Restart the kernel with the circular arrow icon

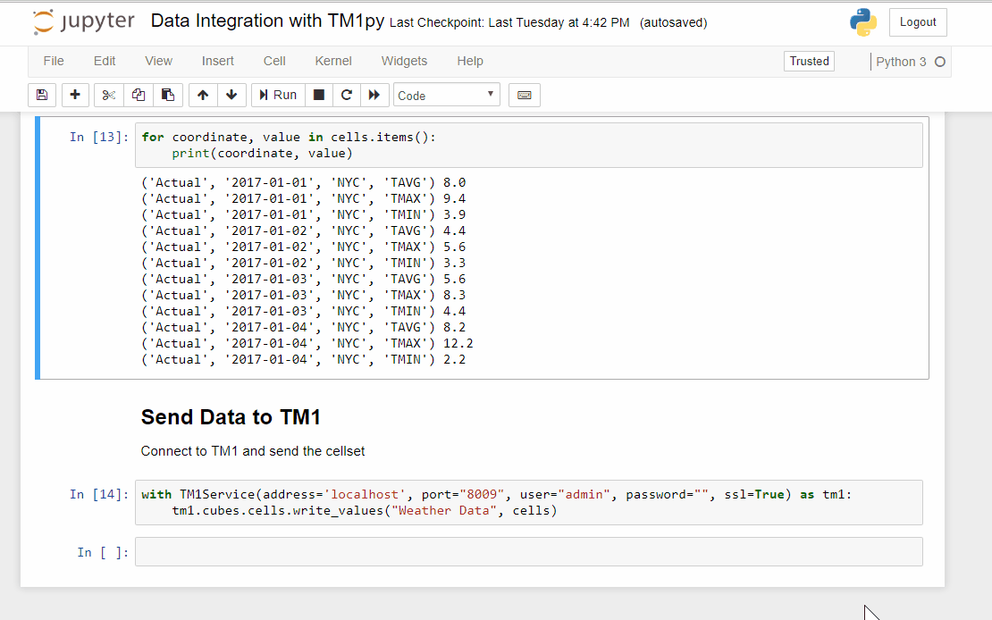point(346,95)
